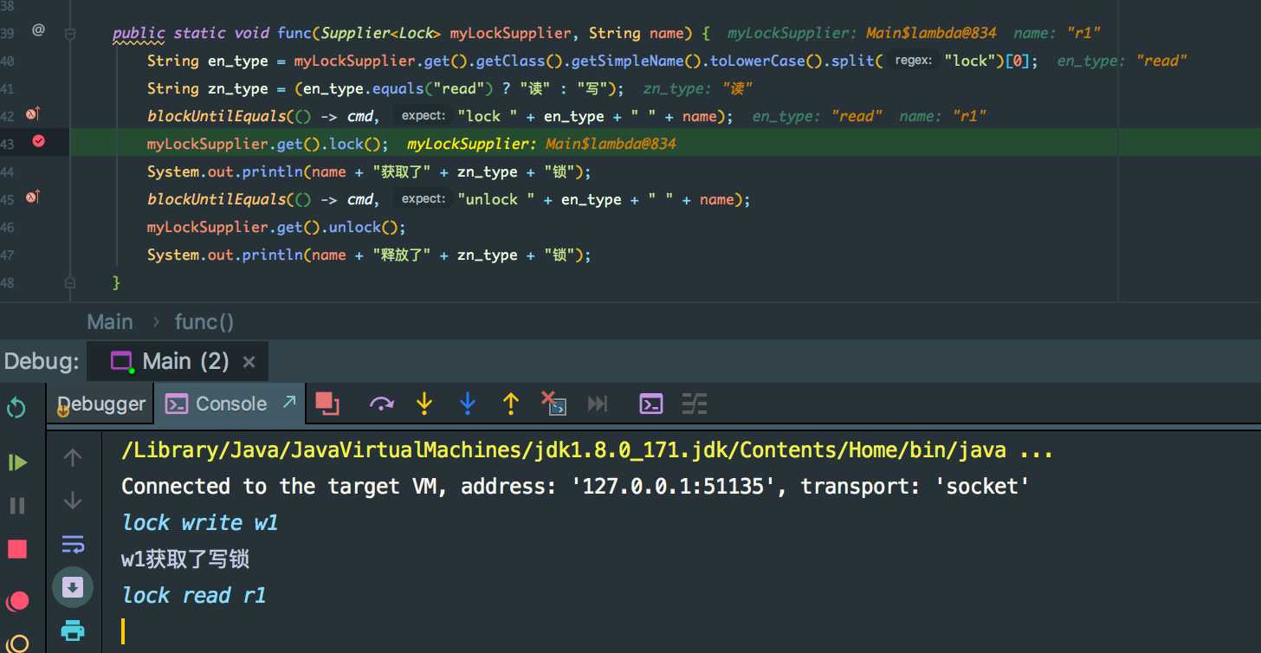Run to cursor position
Viewport: 1261px width, 653px height.
pos(598,404)
